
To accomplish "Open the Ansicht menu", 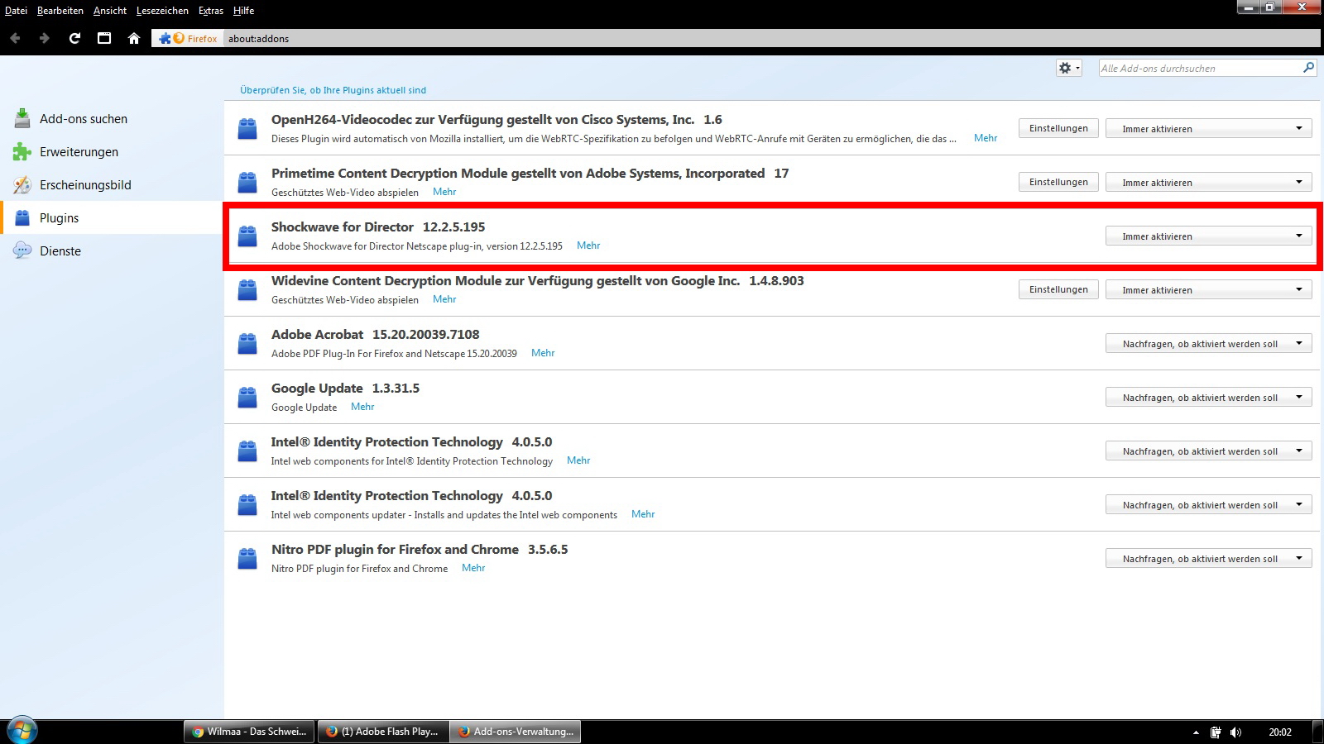I will (110, 11).
